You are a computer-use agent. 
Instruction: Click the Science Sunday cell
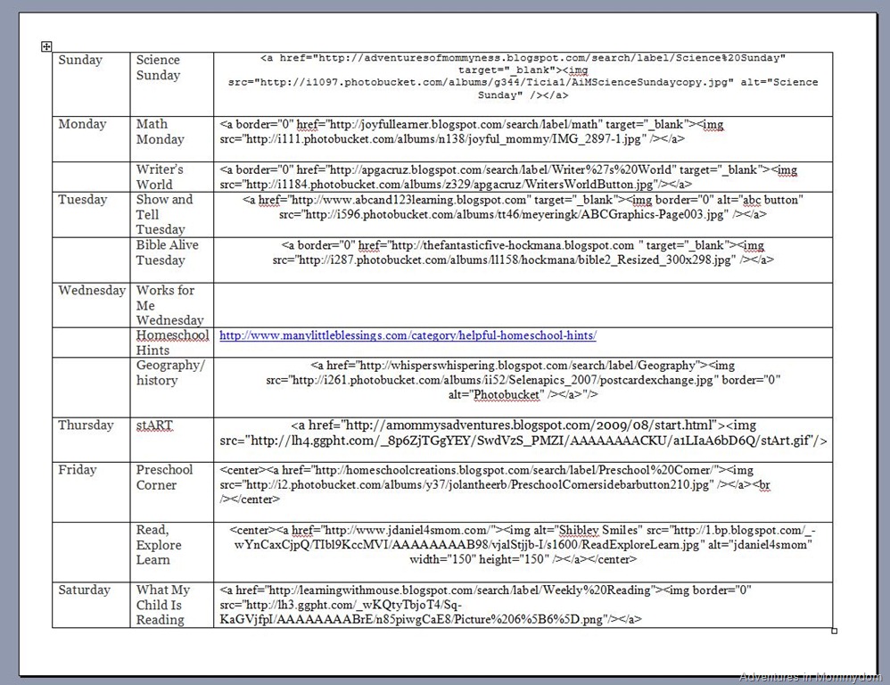pyautogui.click(x=172, y=84)
